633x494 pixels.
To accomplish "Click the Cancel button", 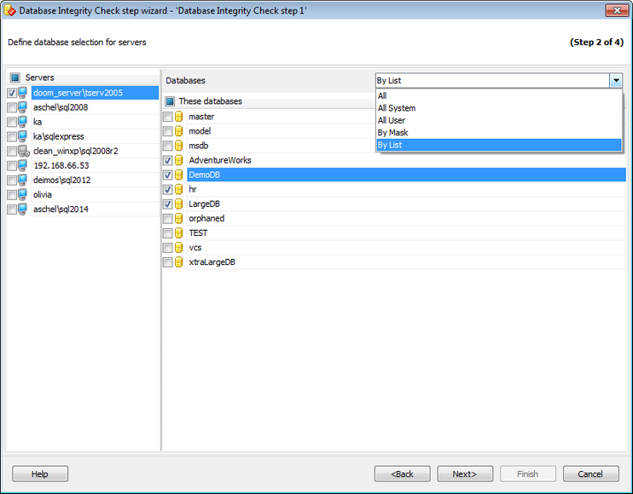I will [x=590, y=474].
